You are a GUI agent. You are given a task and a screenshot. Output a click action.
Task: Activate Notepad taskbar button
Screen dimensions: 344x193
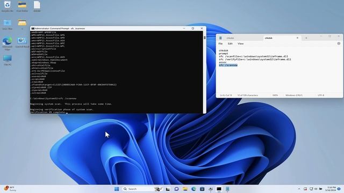point(227,189)
